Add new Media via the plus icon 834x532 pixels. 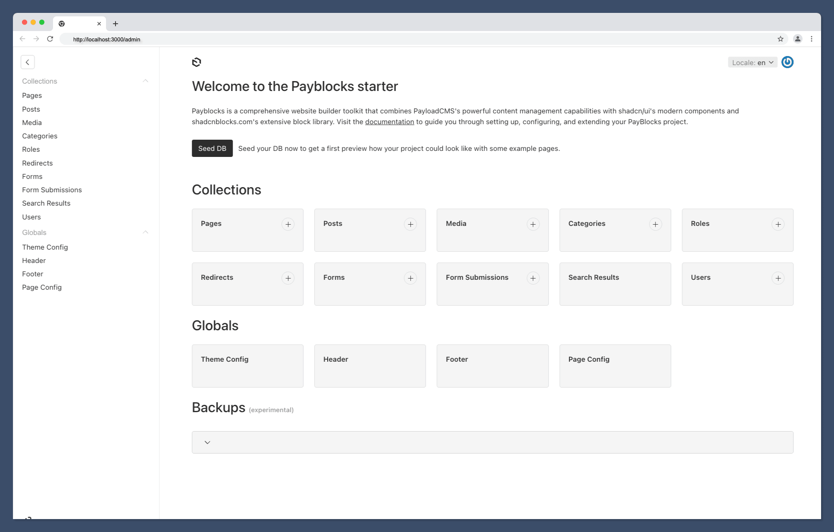pos(533,224)
